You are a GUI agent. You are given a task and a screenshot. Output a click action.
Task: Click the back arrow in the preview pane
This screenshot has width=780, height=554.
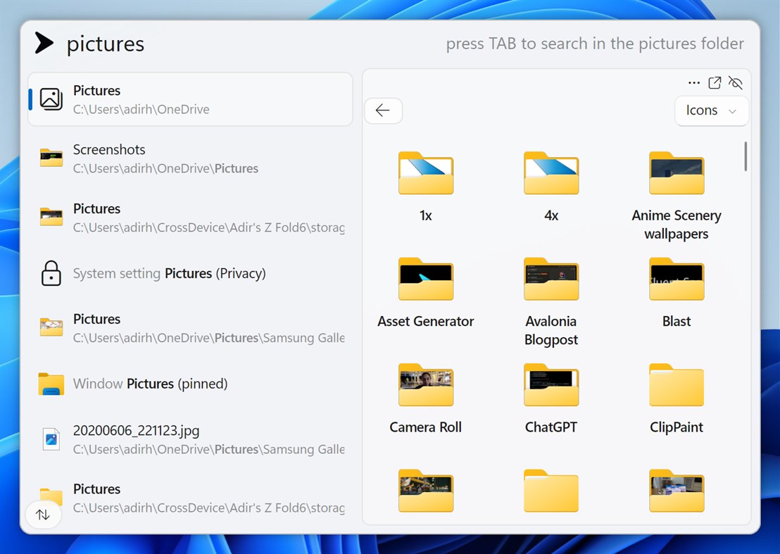coord(383,111)
